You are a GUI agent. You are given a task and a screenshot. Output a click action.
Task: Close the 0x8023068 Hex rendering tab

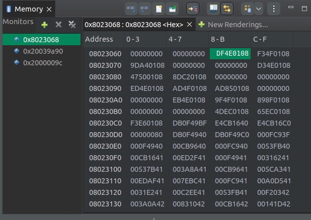(189, 25)
